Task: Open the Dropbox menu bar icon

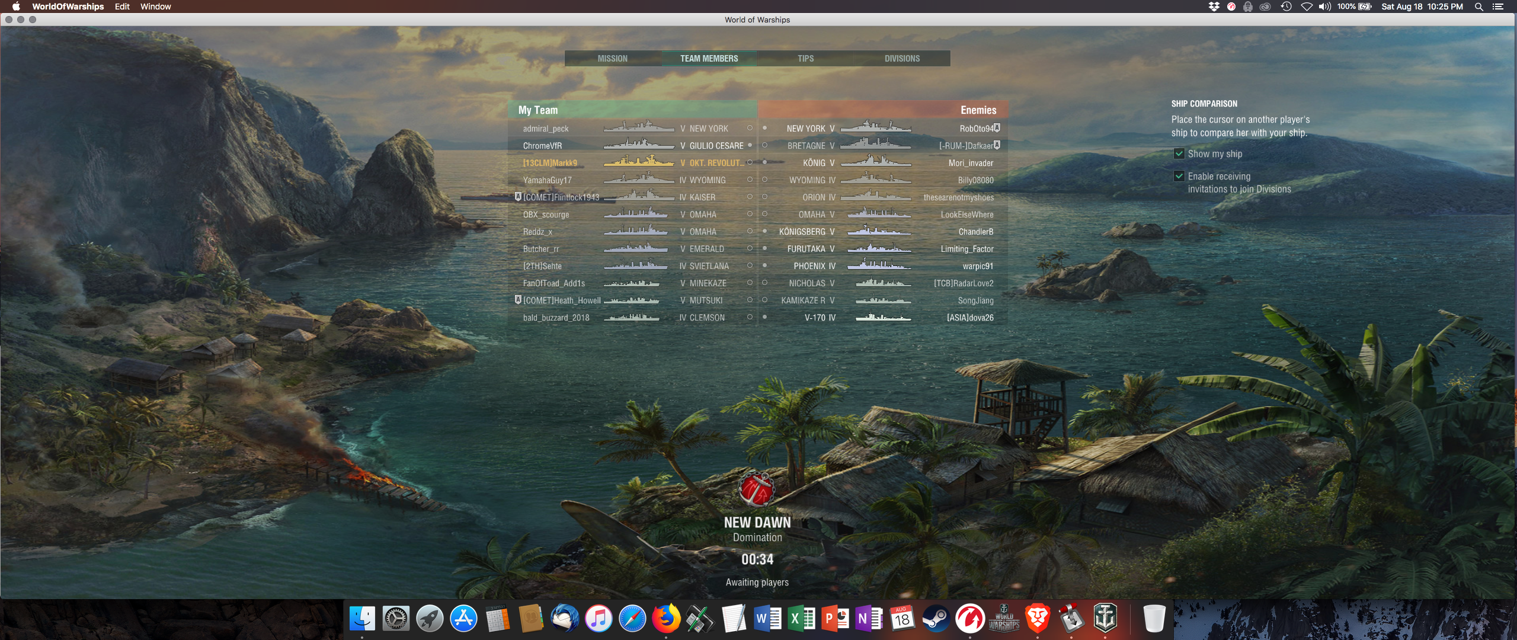Action: click(1214, 7)
